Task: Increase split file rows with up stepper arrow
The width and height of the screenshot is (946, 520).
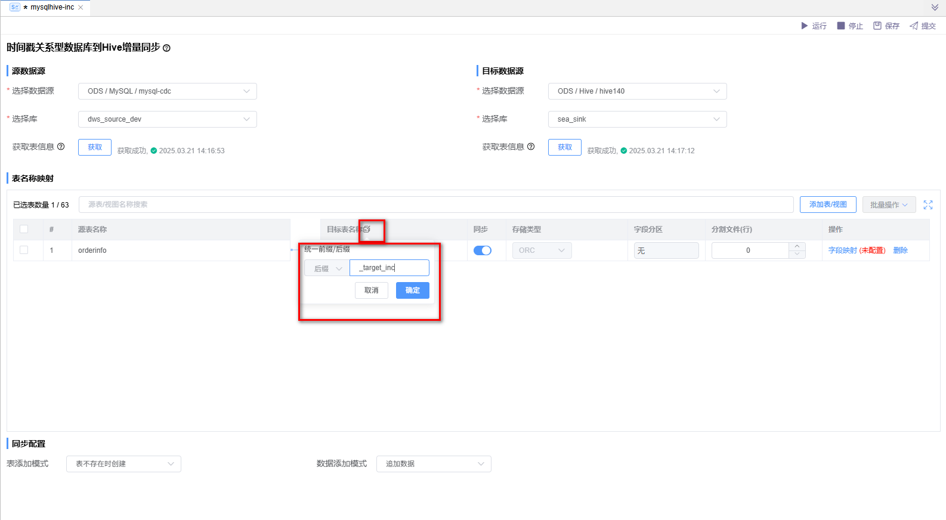Action: [797, 246]
